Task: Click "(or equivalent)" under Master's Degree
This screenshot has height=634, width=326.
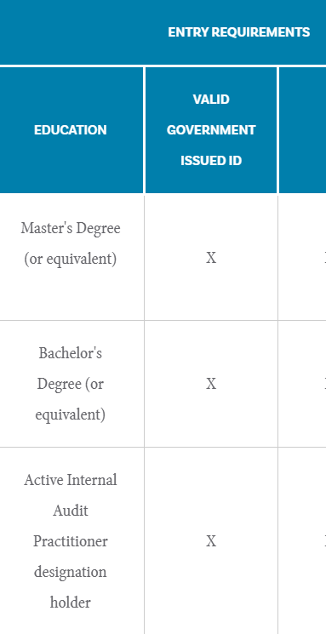Action: point(71,260)
